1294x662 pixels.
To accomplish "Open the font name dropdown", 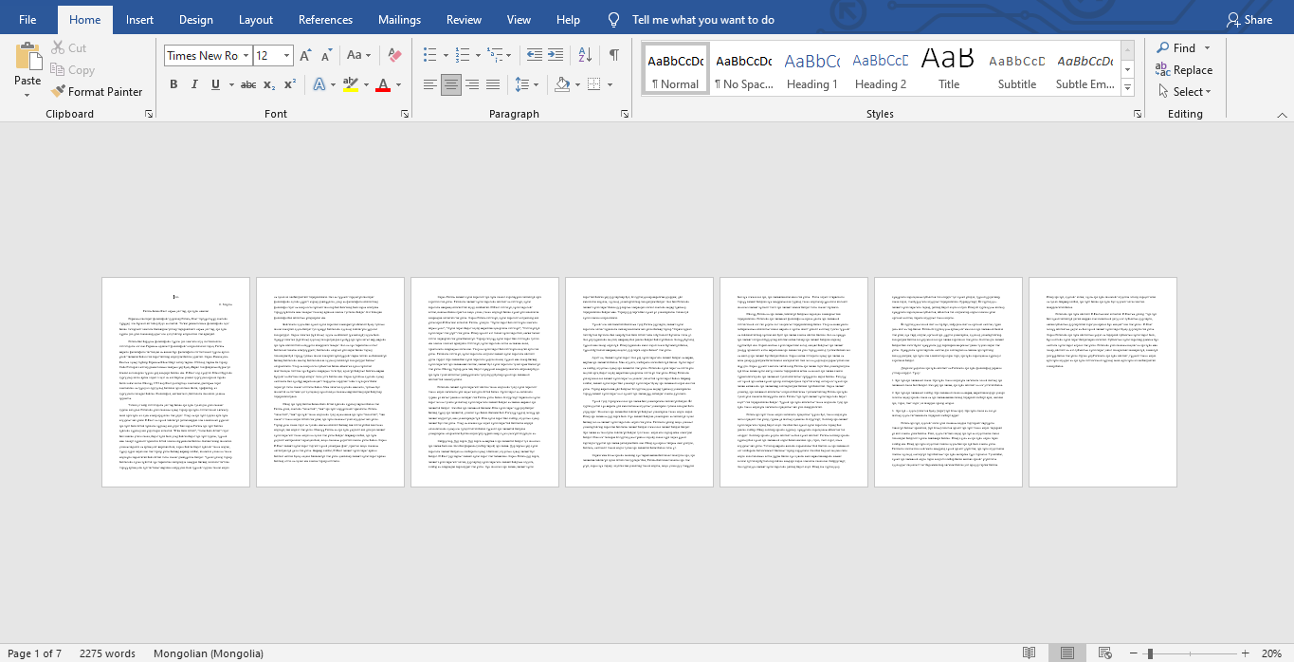I will click(246, 56).
